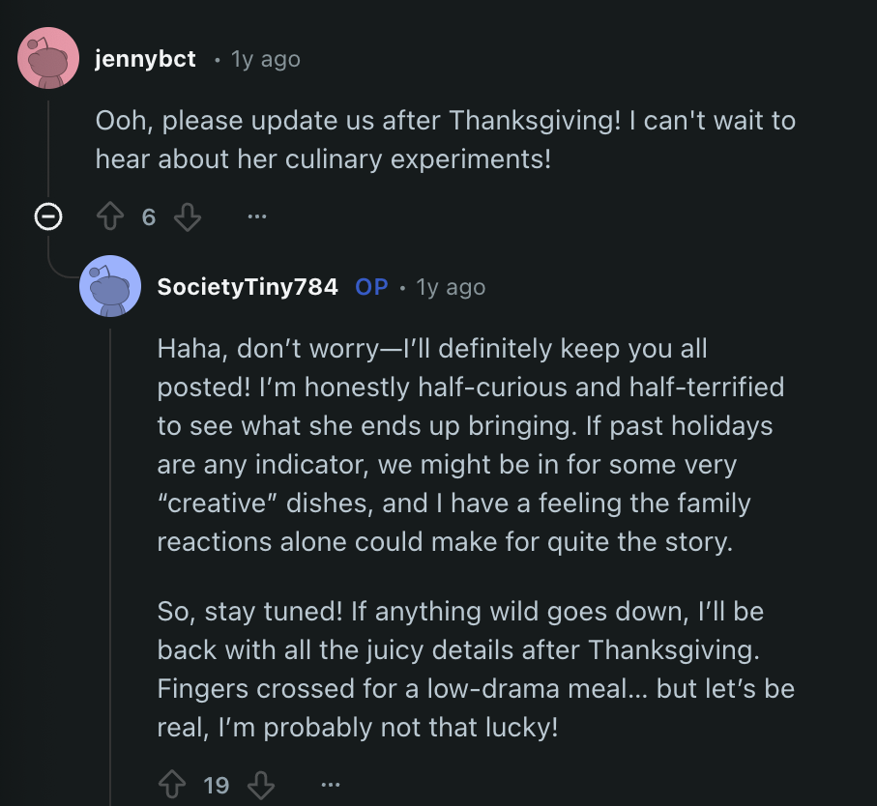The width and height of the screenshot is (877, 806).
Task: Collapse the jennybct comment thread
Action: 48,217
